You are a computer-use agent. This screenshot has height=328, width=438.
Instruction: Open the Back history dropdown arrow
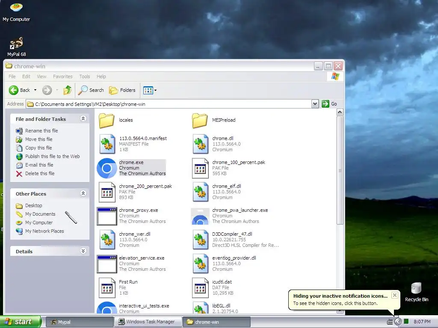click(35, 90)
